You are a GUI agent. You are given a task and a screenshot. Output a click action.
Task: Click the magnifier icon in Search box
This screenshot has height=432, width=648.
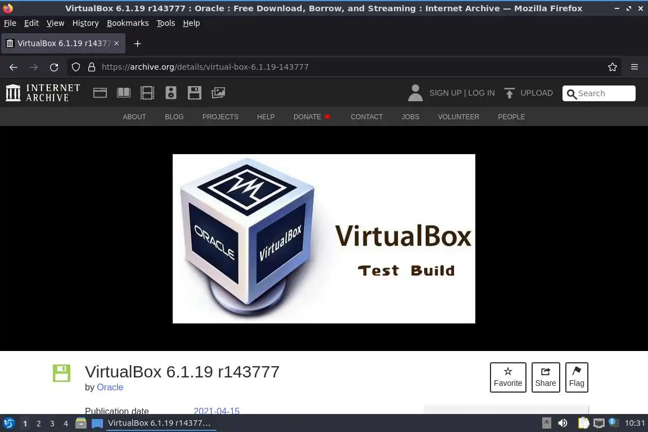571,94
